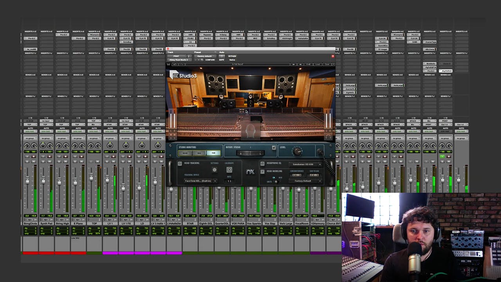Viewport: 501px width, 282px height.
Task: Click the Rotate Studio reset icon
Action: tap(274, 148)
